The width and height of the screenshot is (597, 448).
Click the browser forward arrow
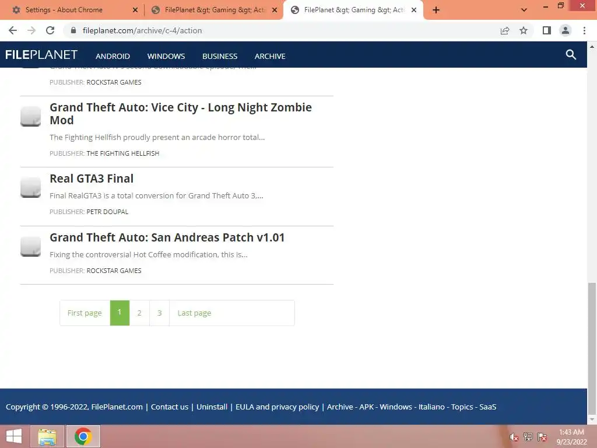pos(31,30)
